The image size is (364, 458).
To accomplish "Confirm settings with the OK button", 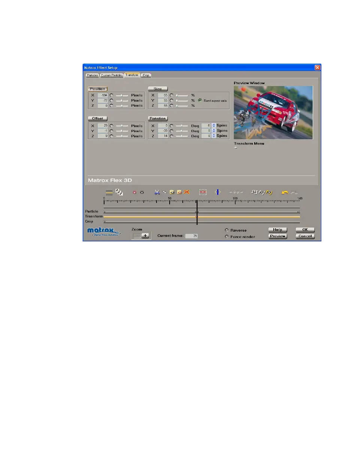I will pyautogui.click(x=305, y=230).
